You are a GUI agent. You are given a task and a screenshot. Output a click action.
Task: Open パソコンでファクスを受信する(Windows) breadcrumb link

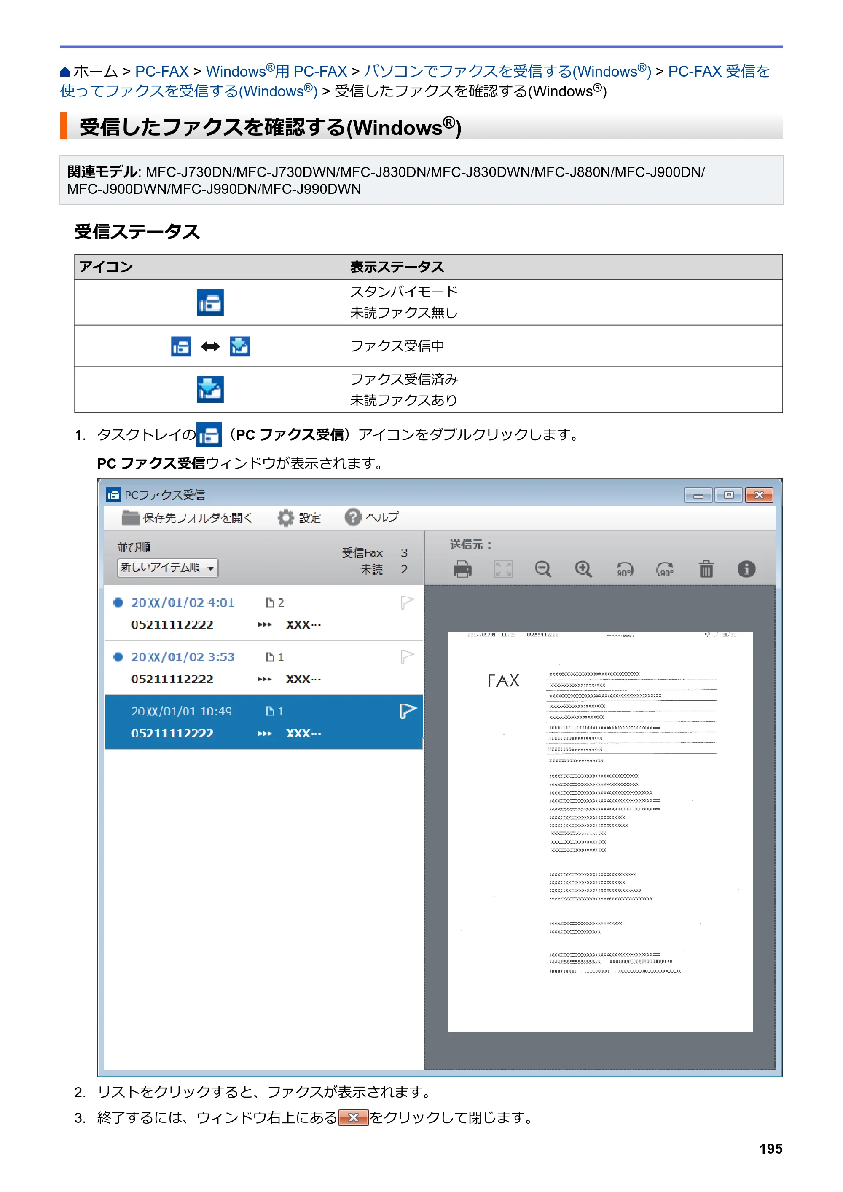click(x=507, y=71)
